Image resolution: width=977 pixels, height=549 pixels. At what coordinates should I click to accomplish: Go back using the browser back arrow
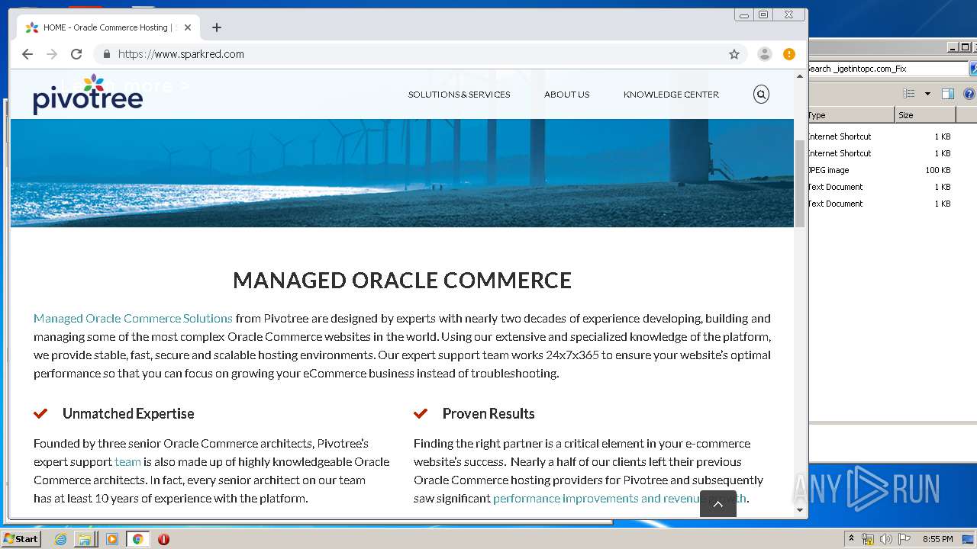click(x=27, y=54)
